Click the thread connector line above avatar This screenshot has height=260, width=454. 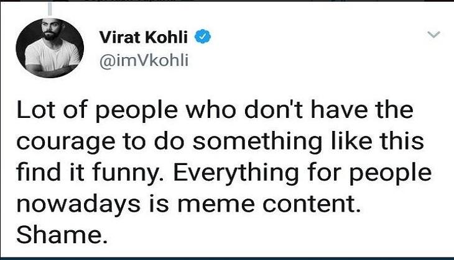pyautogui.click(x=50, y=9)
